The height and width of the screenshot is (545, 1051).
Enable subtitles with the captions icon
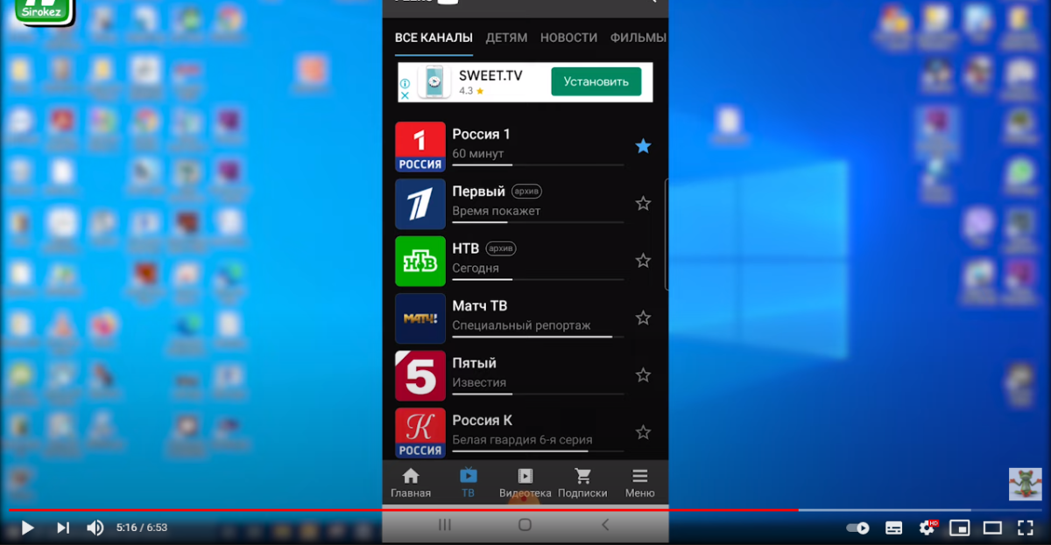point(893,528)
